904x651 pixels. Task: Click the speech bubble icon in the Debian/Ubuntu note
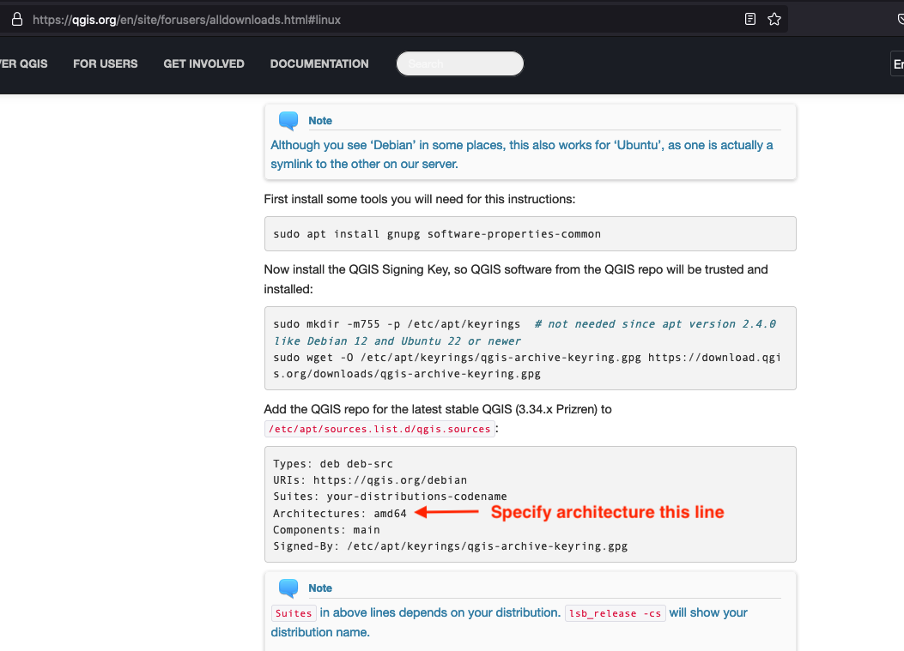288,120
